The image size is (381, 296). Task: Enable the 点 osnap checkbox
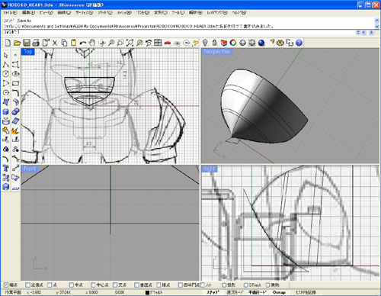click(50, 285)
